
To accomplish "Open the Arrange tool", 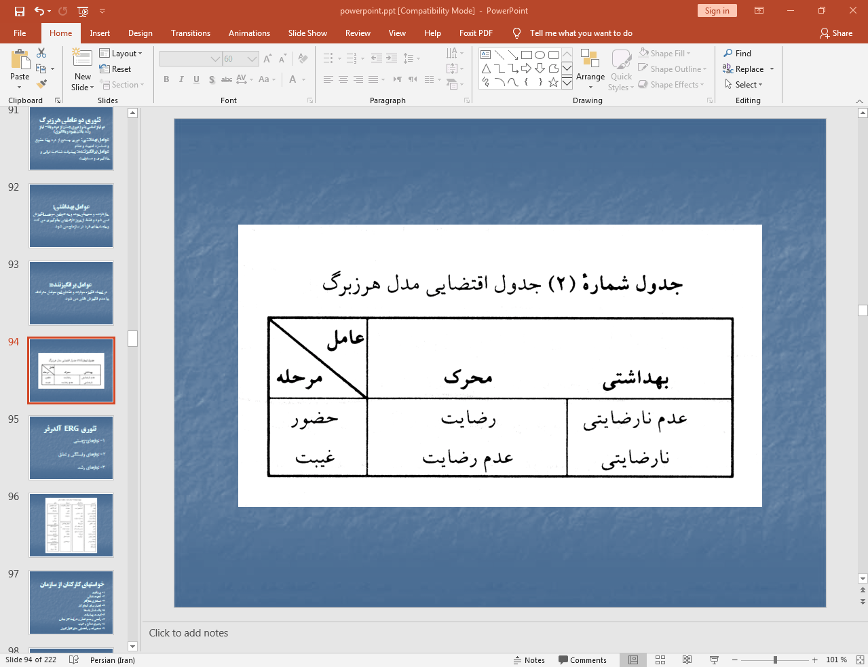I will (x=590, y=70).
